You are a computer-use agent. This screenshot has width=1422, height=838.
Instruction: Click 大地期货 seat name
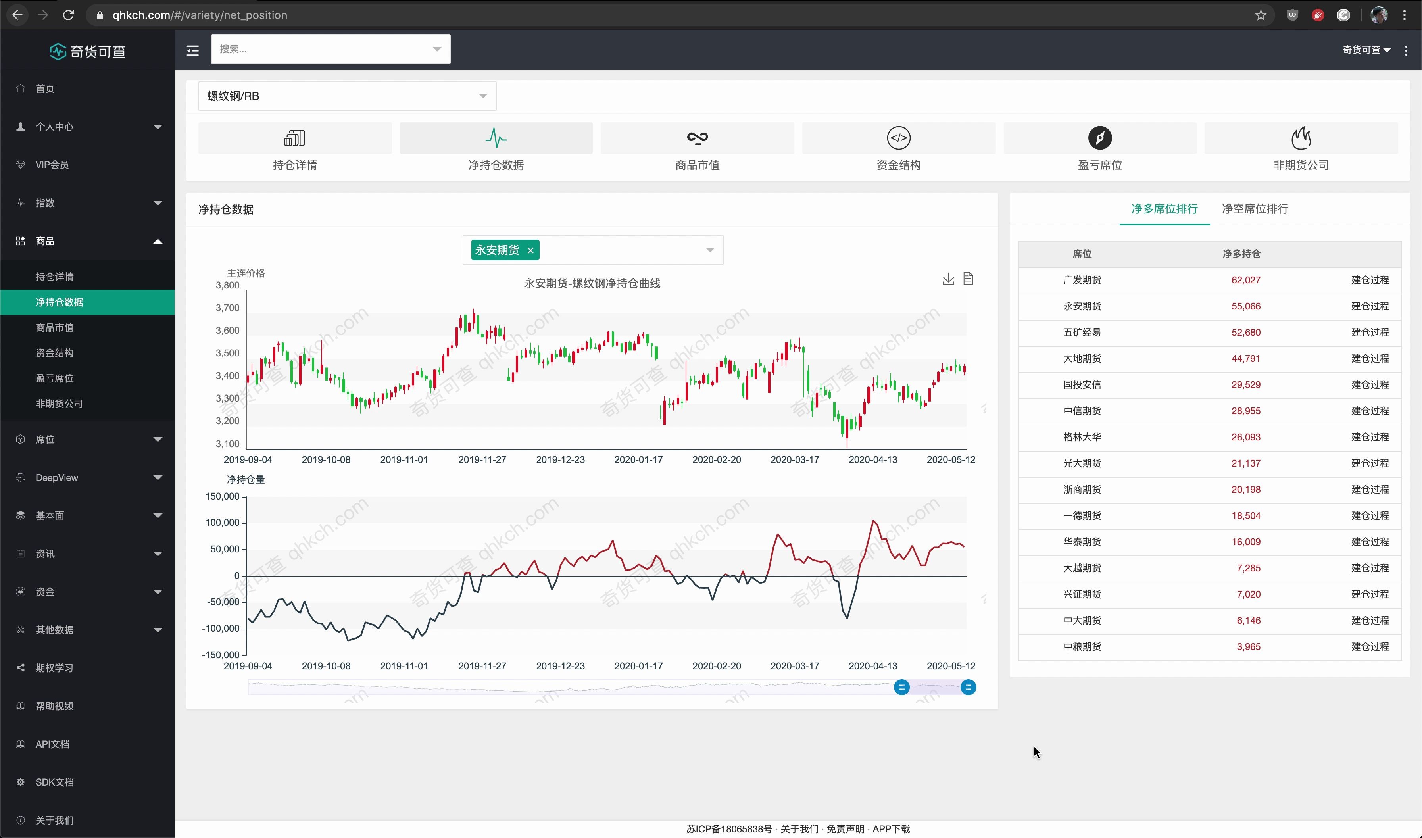1082,359
